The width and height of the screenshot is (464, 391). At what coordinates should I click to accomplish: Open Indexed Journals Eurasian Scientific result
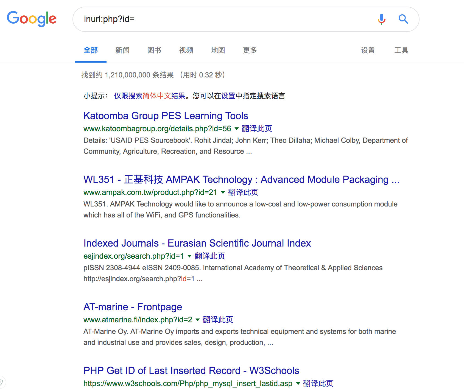click(x=197, y=243)
